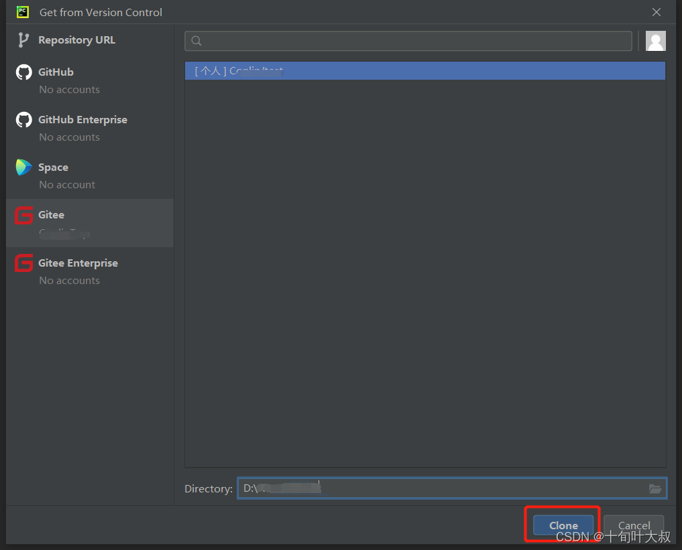Select the highlighted [个人] repository row
This screenshot has height=550, width=682.
pos(425,71)
